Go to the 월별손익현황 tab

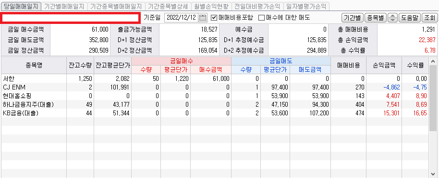pos(211,6)
